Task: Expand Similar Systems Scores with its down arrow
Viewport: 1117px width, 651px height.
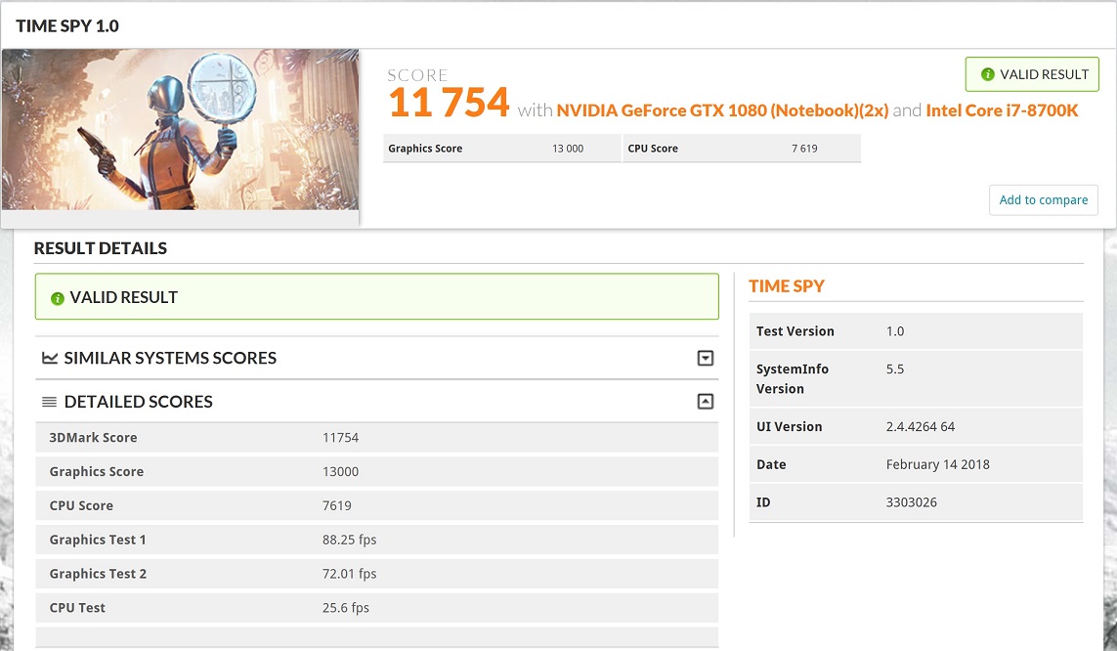Action: click(706, 359)
